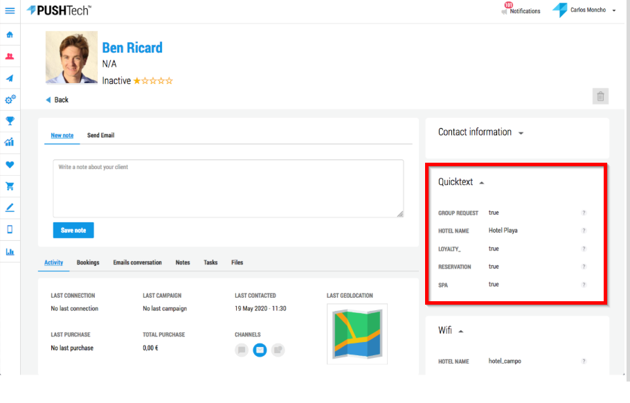Open the Home dashboard icon
Screen dimensions: 630x403
tap(10, 34)
